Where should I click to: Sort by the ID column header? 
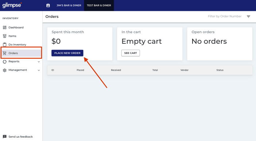(53, 70)
